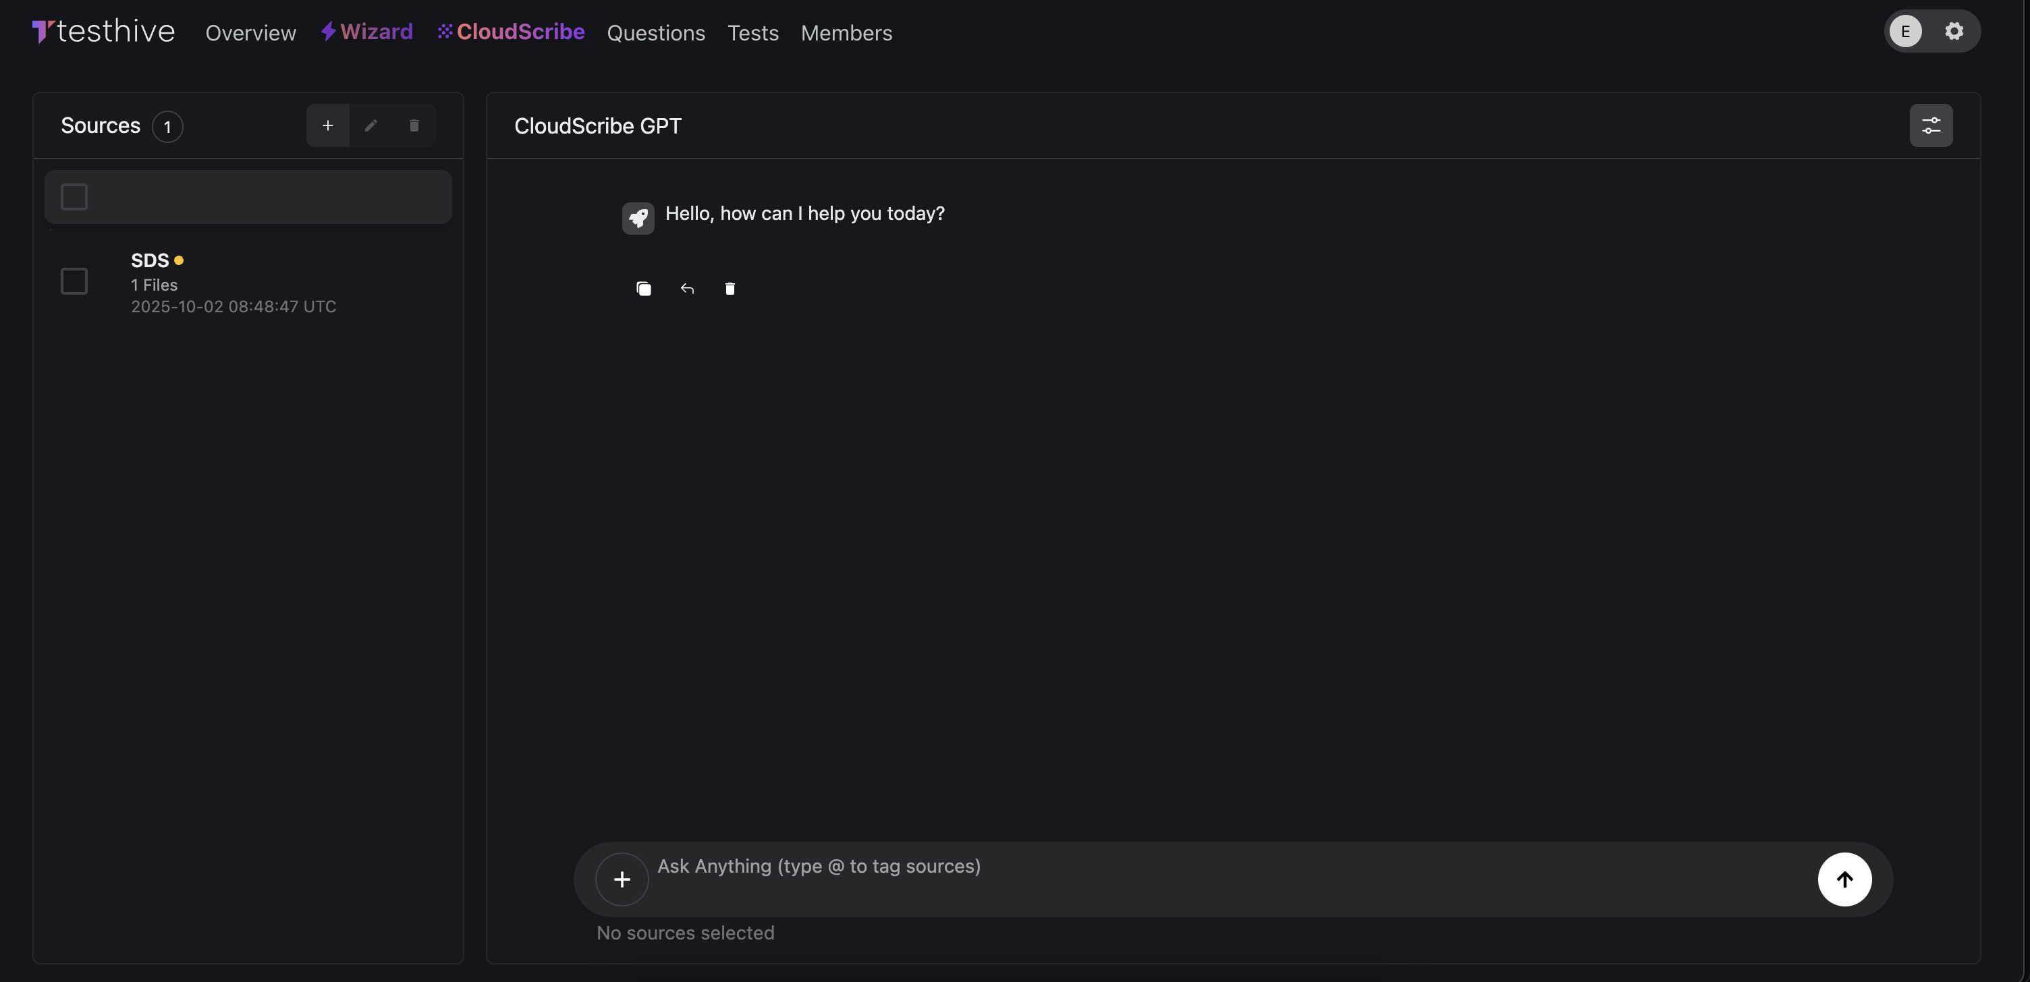Viewport: 2030px width, 982px height.
Task: Open the user avatar E menu
Action: coord(1906,32)
